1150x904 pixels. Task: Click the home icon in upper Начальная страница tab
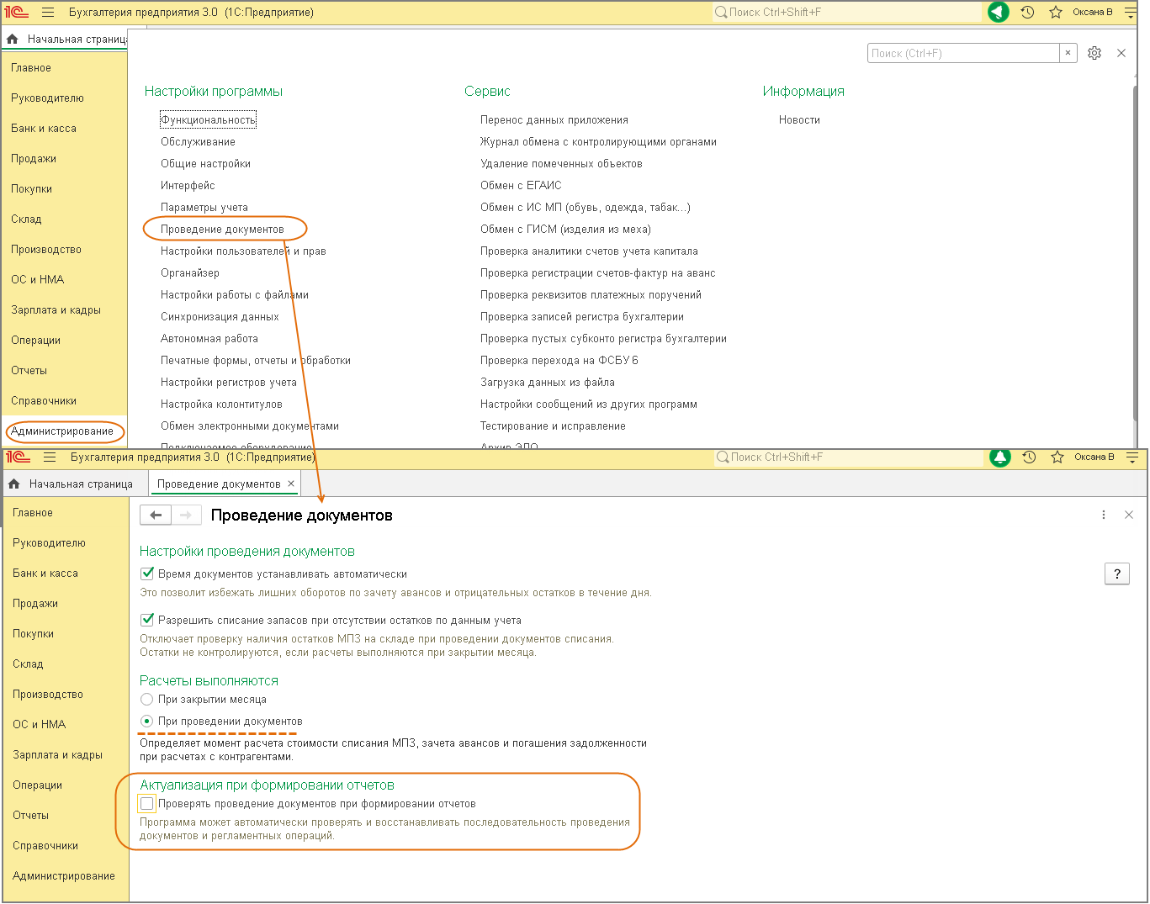click(12, 40)
